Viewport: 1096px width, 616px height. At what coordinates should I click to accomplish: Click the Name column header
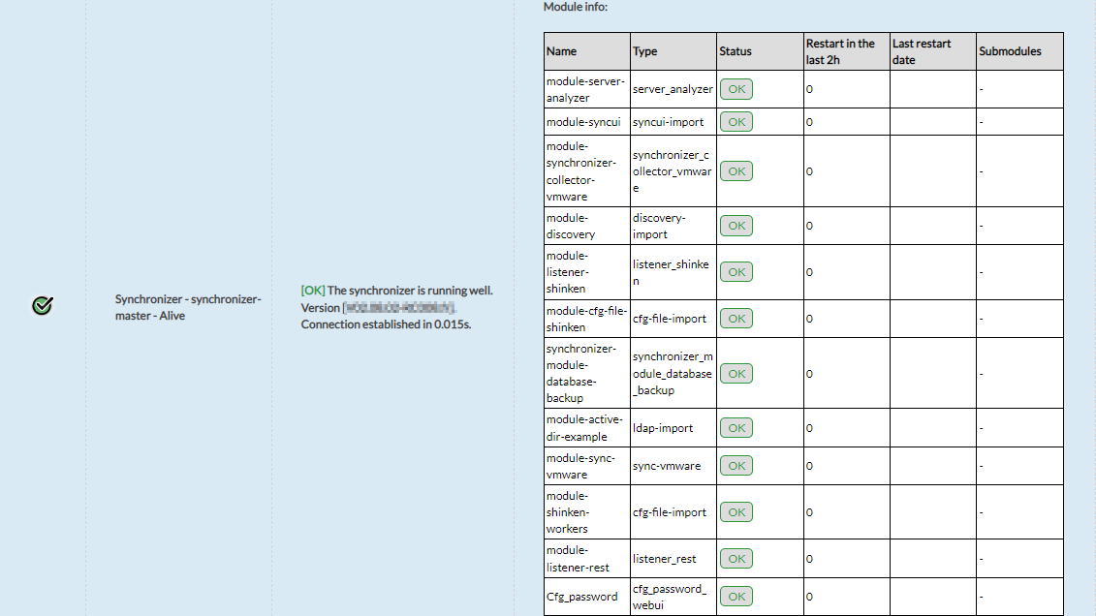click(562, 51)
